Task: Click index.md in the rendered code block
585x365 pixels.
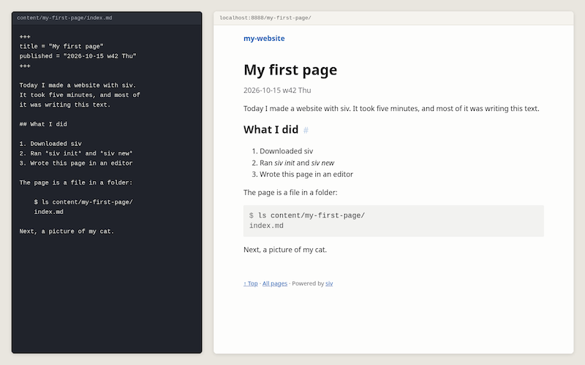Action: point(266,226)
